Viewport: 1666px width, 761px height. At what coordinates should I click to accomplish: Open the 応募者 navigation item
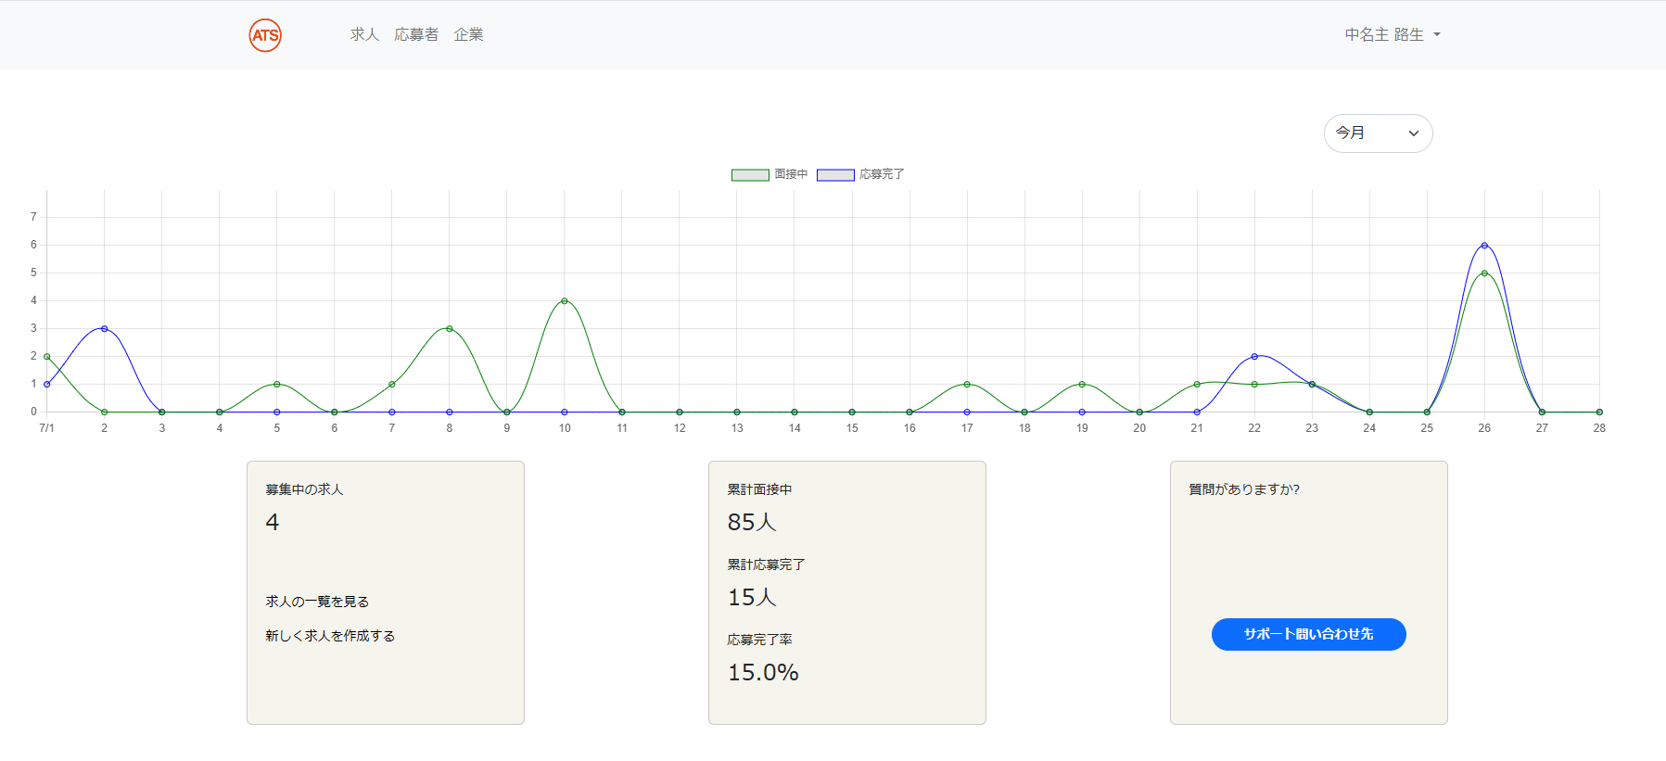pyautogui.click(x=416, y=34)
